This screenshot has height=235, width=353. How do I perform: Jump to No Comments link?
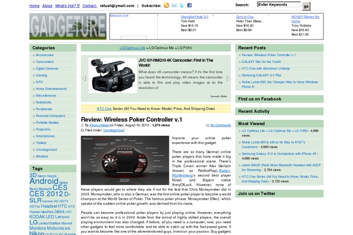click(221, 125)
